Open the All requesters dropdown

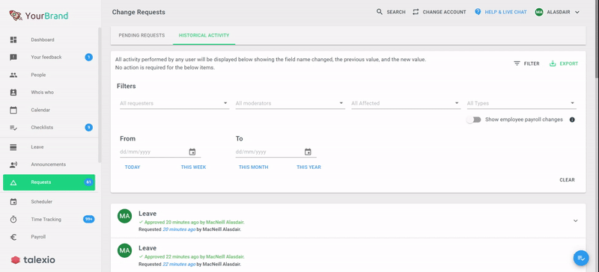[x=174, y=103]
